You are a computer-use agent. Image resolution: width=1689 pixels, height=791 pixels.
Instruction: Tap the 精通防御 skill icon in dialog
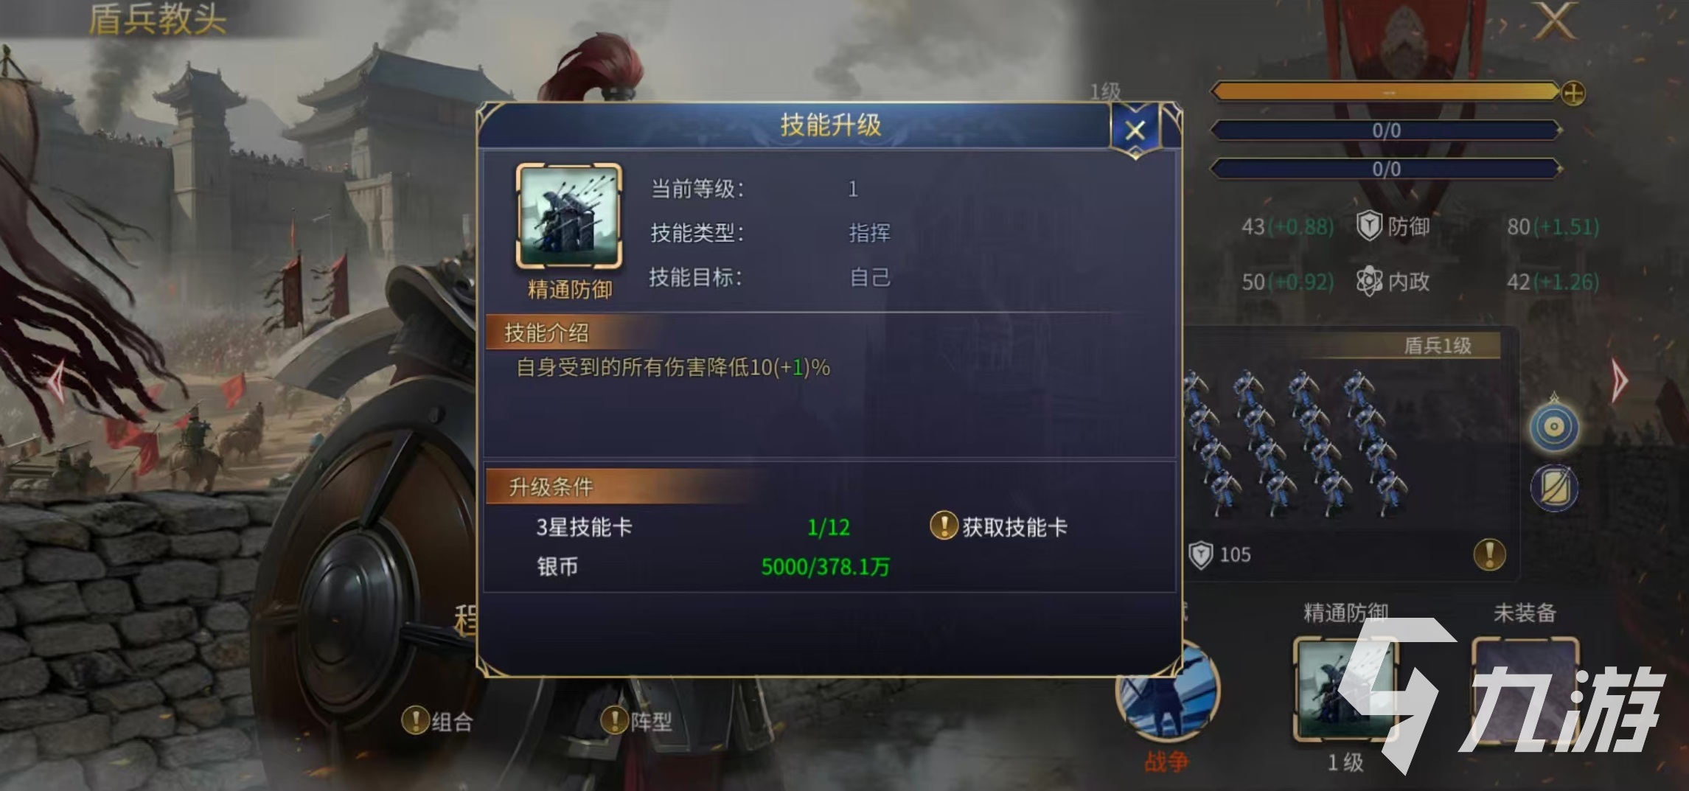point(569,216)
